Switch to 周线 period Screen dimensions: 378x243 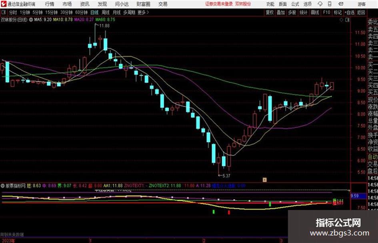click(106, 12)
